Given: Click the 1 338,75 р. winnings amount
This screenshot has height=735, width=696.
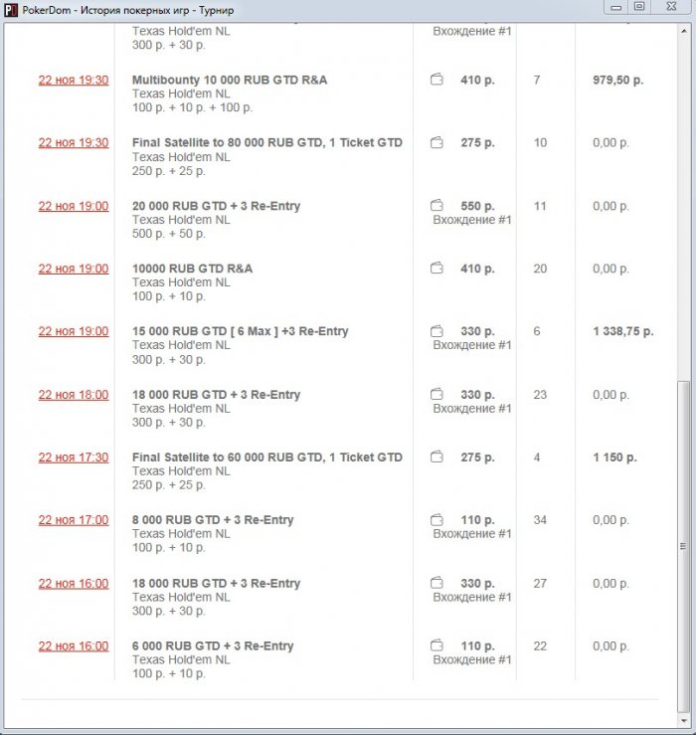Looking at the screenshot, I should pos(622,331).
